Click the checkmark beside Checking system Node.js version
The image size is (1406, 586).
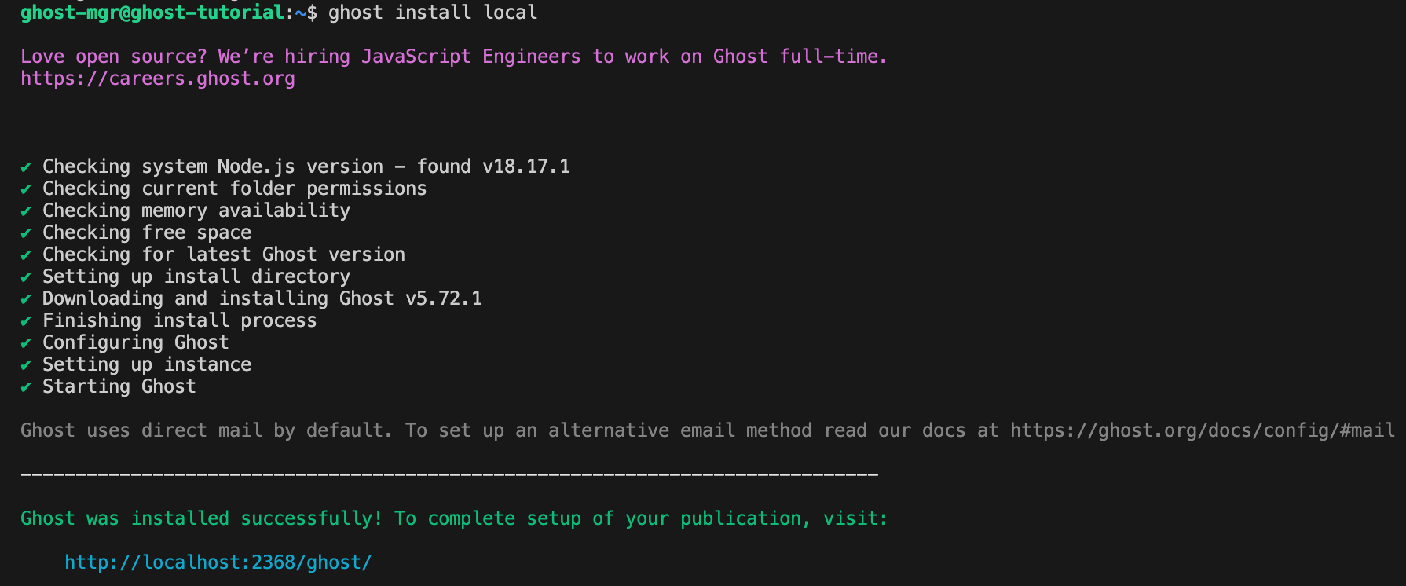click(x=26, y=167)
